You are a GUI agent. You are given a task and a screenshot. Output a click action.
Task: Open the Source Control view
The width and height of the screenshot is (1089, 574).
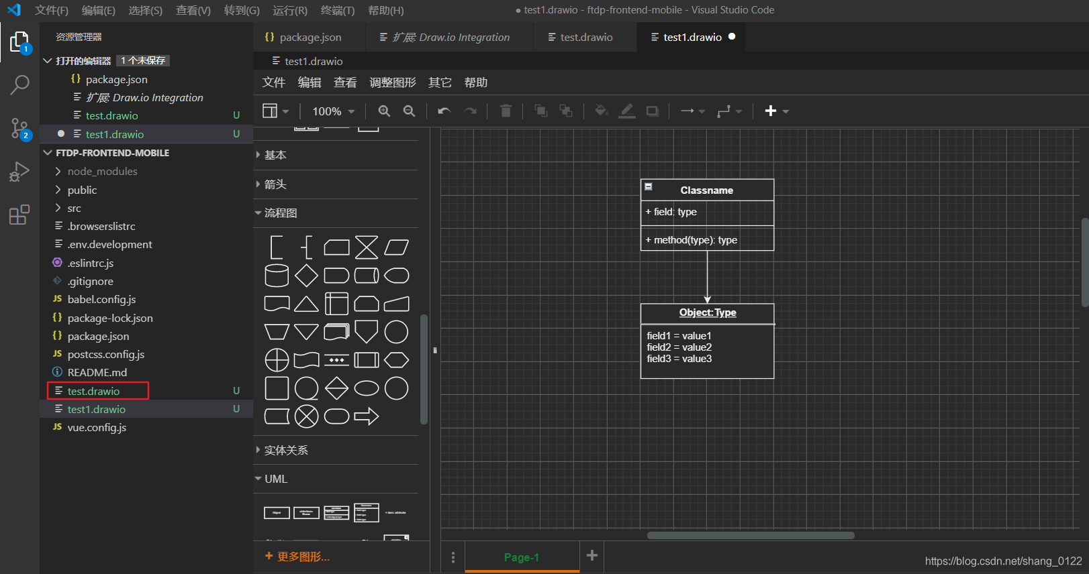click(19, 128)
